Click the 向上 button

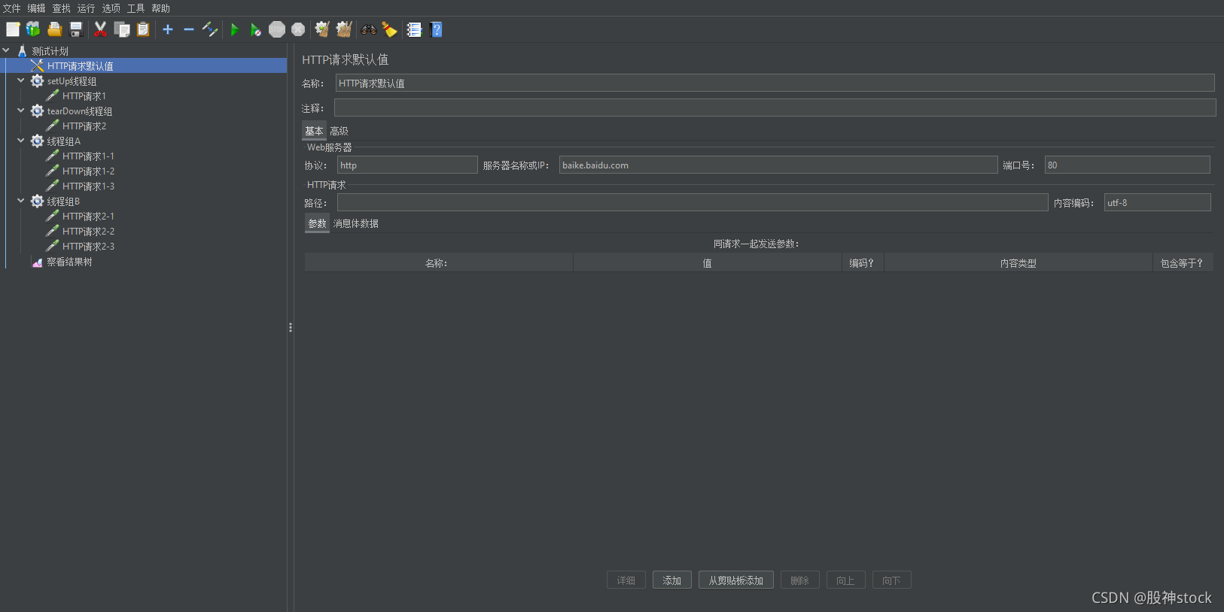[x=846, y=580]
